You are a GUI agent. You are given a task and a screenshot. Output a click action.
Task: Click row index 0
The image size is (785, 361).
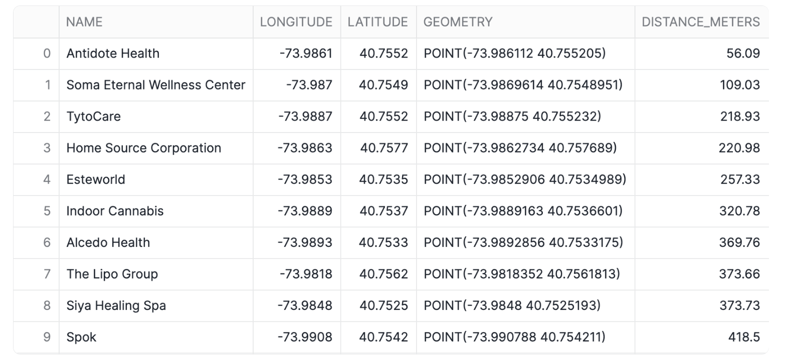pyautogui.click(x=47, y=53)
